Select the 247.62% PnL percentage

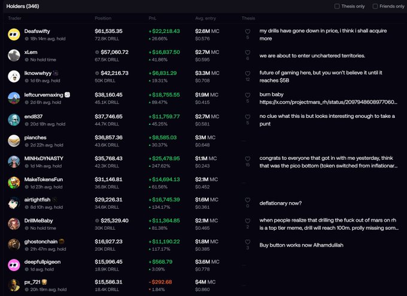161,166
